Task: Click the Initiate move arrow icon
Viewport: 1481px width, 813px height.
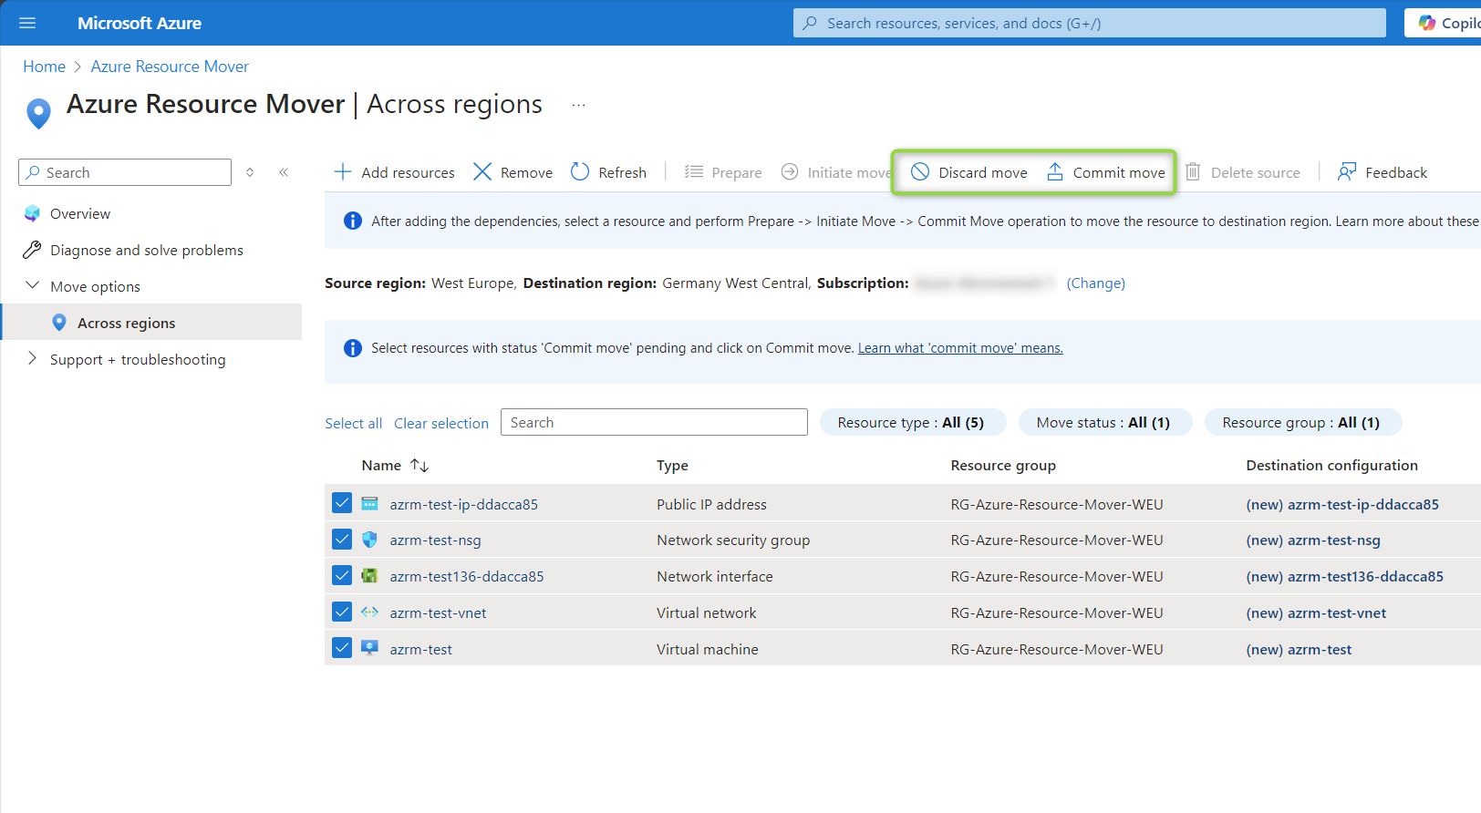Action: click(x=790, y=171)
